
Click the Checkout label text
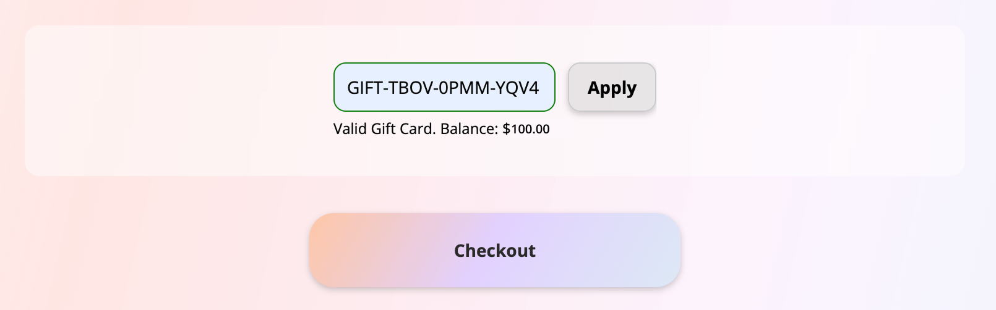pos(495,251)
